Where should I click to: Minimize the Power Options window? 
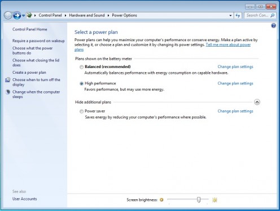(x=250, y=7)
